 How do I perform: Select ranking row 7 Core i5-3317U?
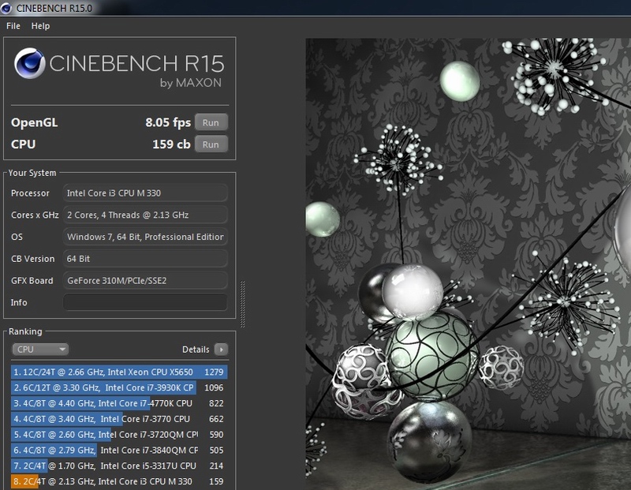[x=119, y=466]
